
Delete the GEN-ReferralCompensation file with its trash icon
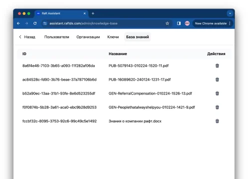pyautogui.click(x=217, y=93)
